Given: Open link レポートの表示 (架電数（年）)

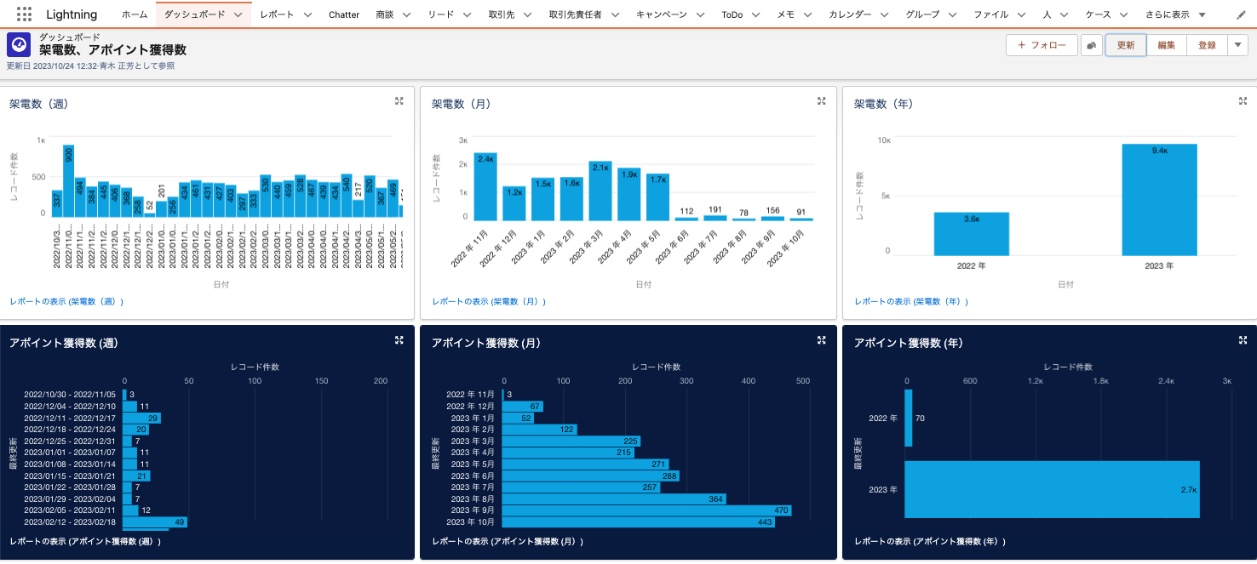Looking at the screenshot, I should 911,301.
